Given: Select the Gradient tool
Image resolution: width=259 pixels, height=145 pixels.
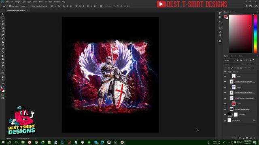Looking at the screenshot, I should [x=3, y=52].
